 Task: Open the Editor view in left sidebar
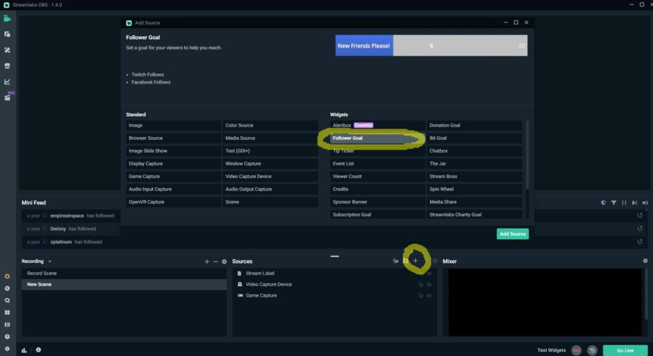(x=7, y=19)
